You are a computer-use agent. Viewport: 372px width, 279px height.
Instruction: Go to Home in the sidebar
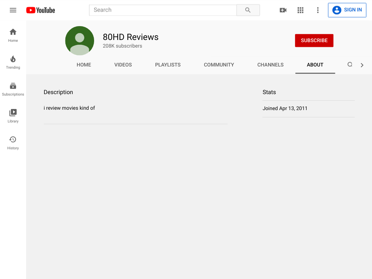coord(13,35)
